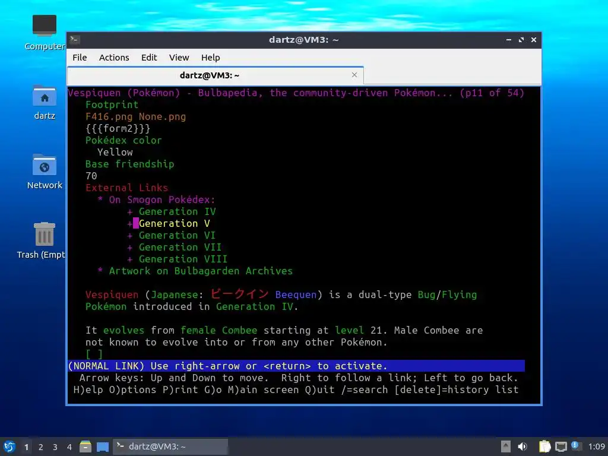Click the None.png link
Screen dimensions: 608x456
(x=162, y=117)
